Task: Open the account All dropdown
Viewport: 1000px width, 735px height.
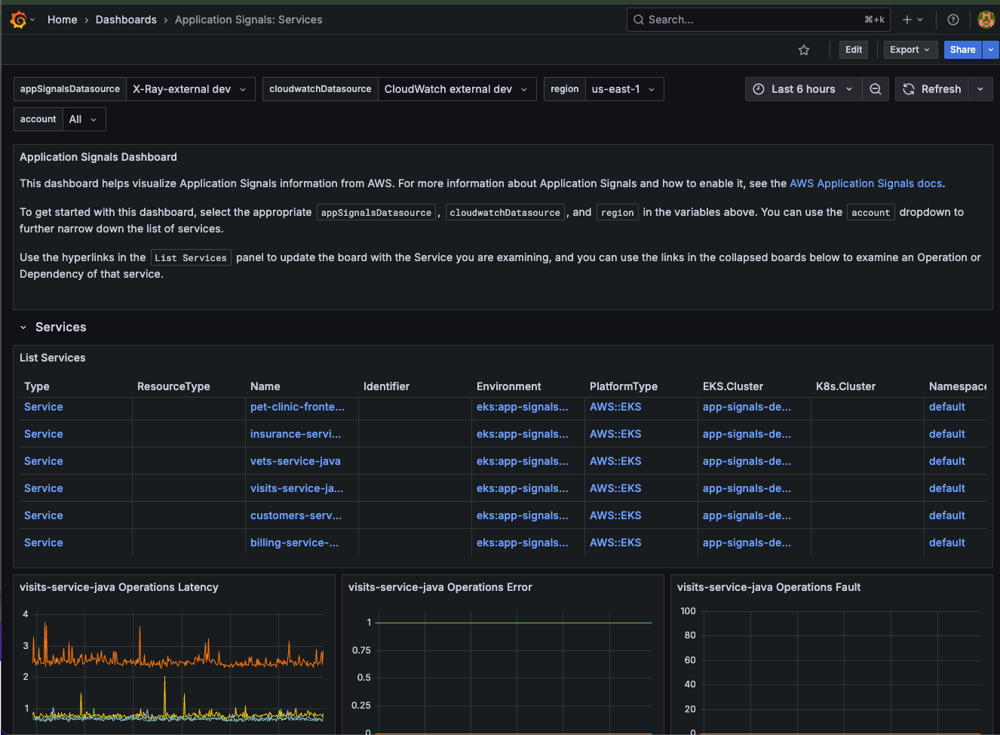Action: coord(83,119)
